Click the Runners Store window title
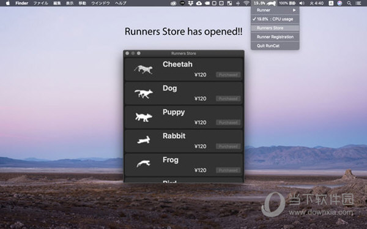The width and height of the screenshot is (367, 229). coord(183,53)
